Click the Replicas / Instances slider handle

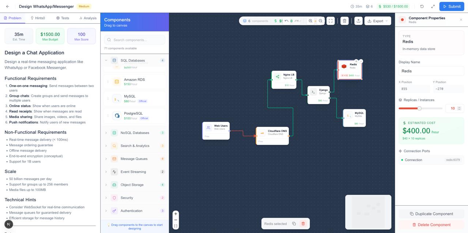click(x=419, y=108)
